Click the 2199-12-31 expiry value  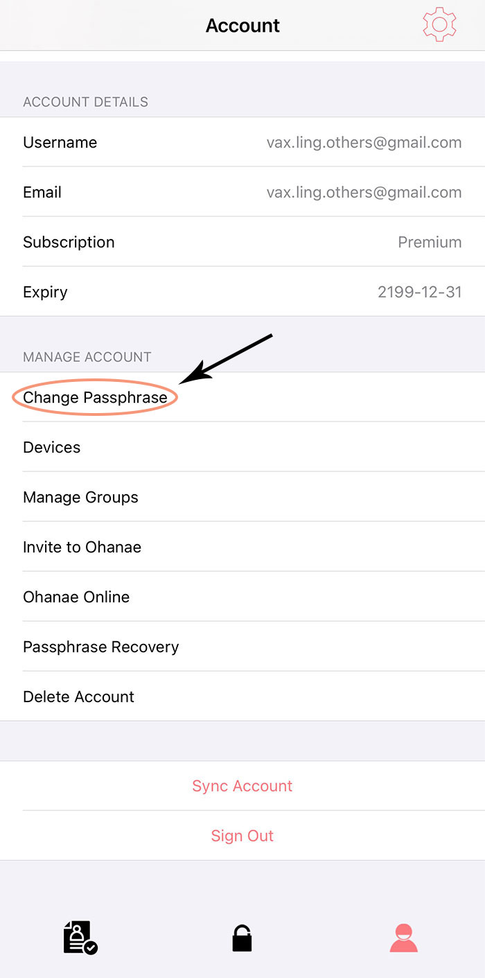(420, 292)
